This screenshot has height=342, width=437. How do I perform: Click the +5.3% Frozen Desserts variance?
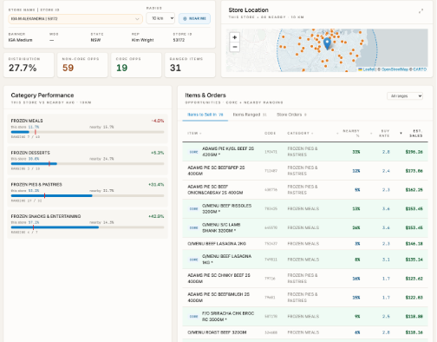tap(157, 153)
